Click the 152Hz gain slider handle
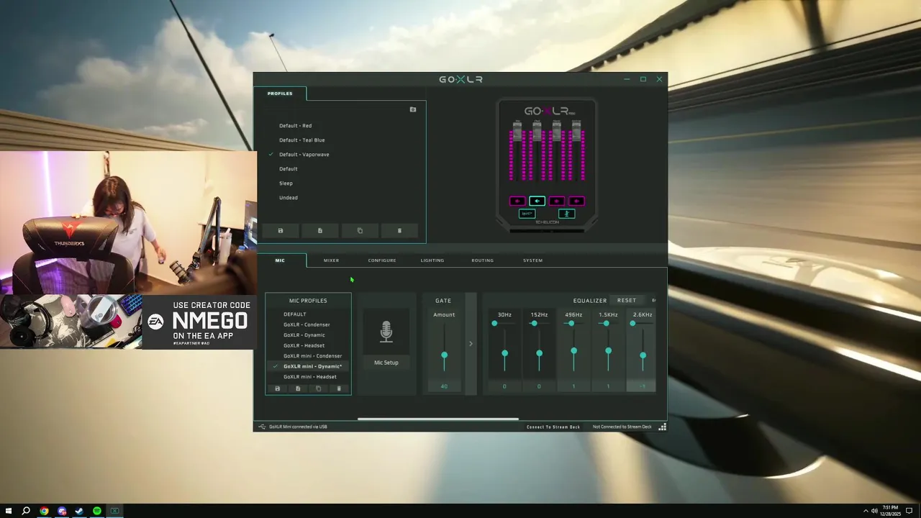921x518 pixels. click(x=539, y=353)
